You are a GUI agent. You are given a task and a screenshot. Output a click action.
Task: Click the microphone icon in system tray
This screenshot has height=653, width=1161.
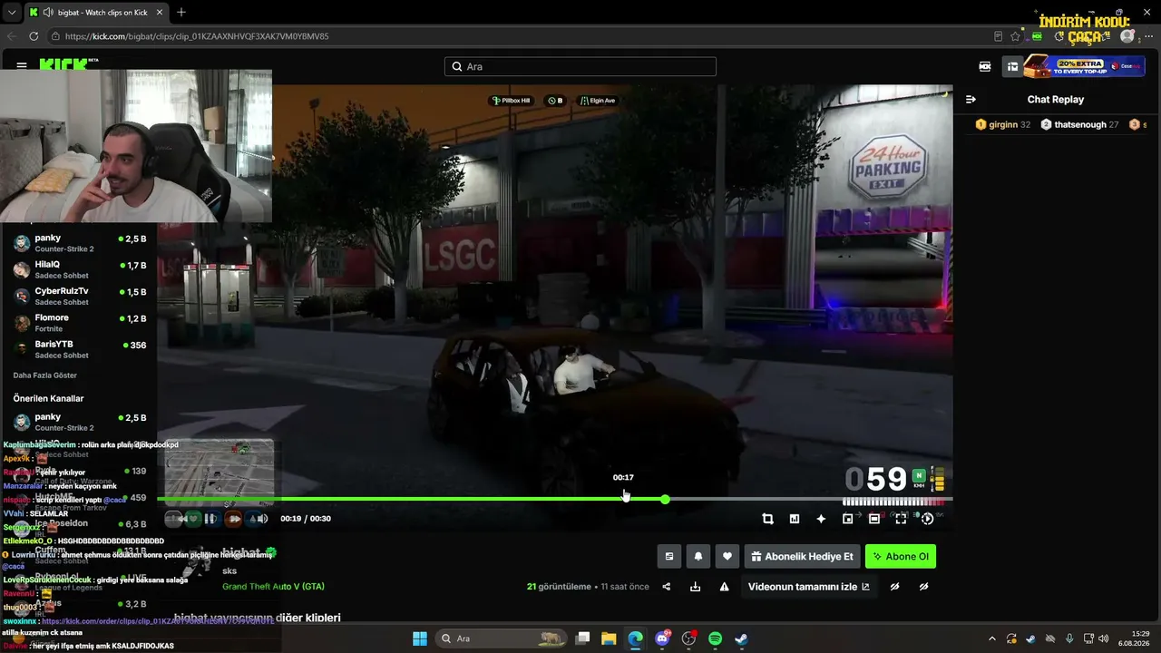coord(1070,638)
